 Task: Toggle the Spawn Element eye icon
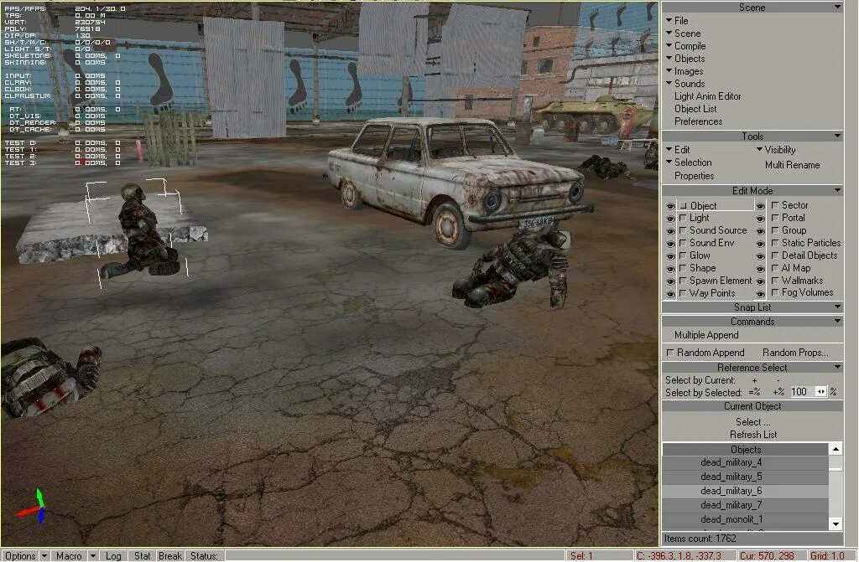coord(670,281)
